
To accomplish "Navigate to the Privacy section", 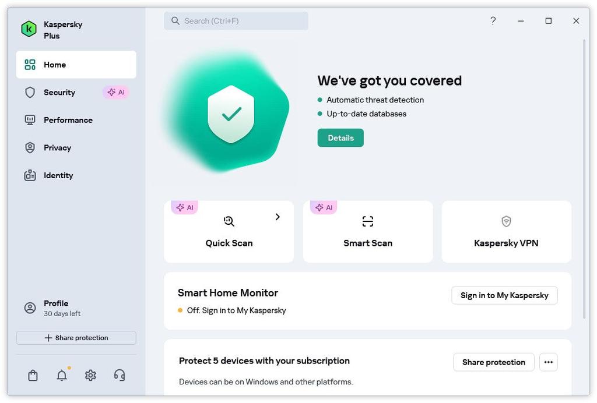I will pos(76,148).
